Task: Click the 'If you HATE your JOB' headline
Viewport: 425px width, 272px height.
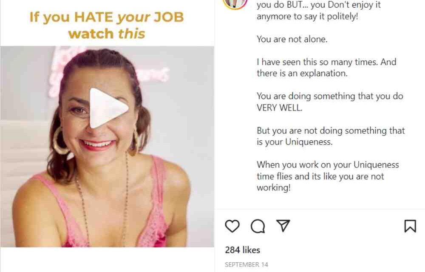Action: click(x=107, y=17)
